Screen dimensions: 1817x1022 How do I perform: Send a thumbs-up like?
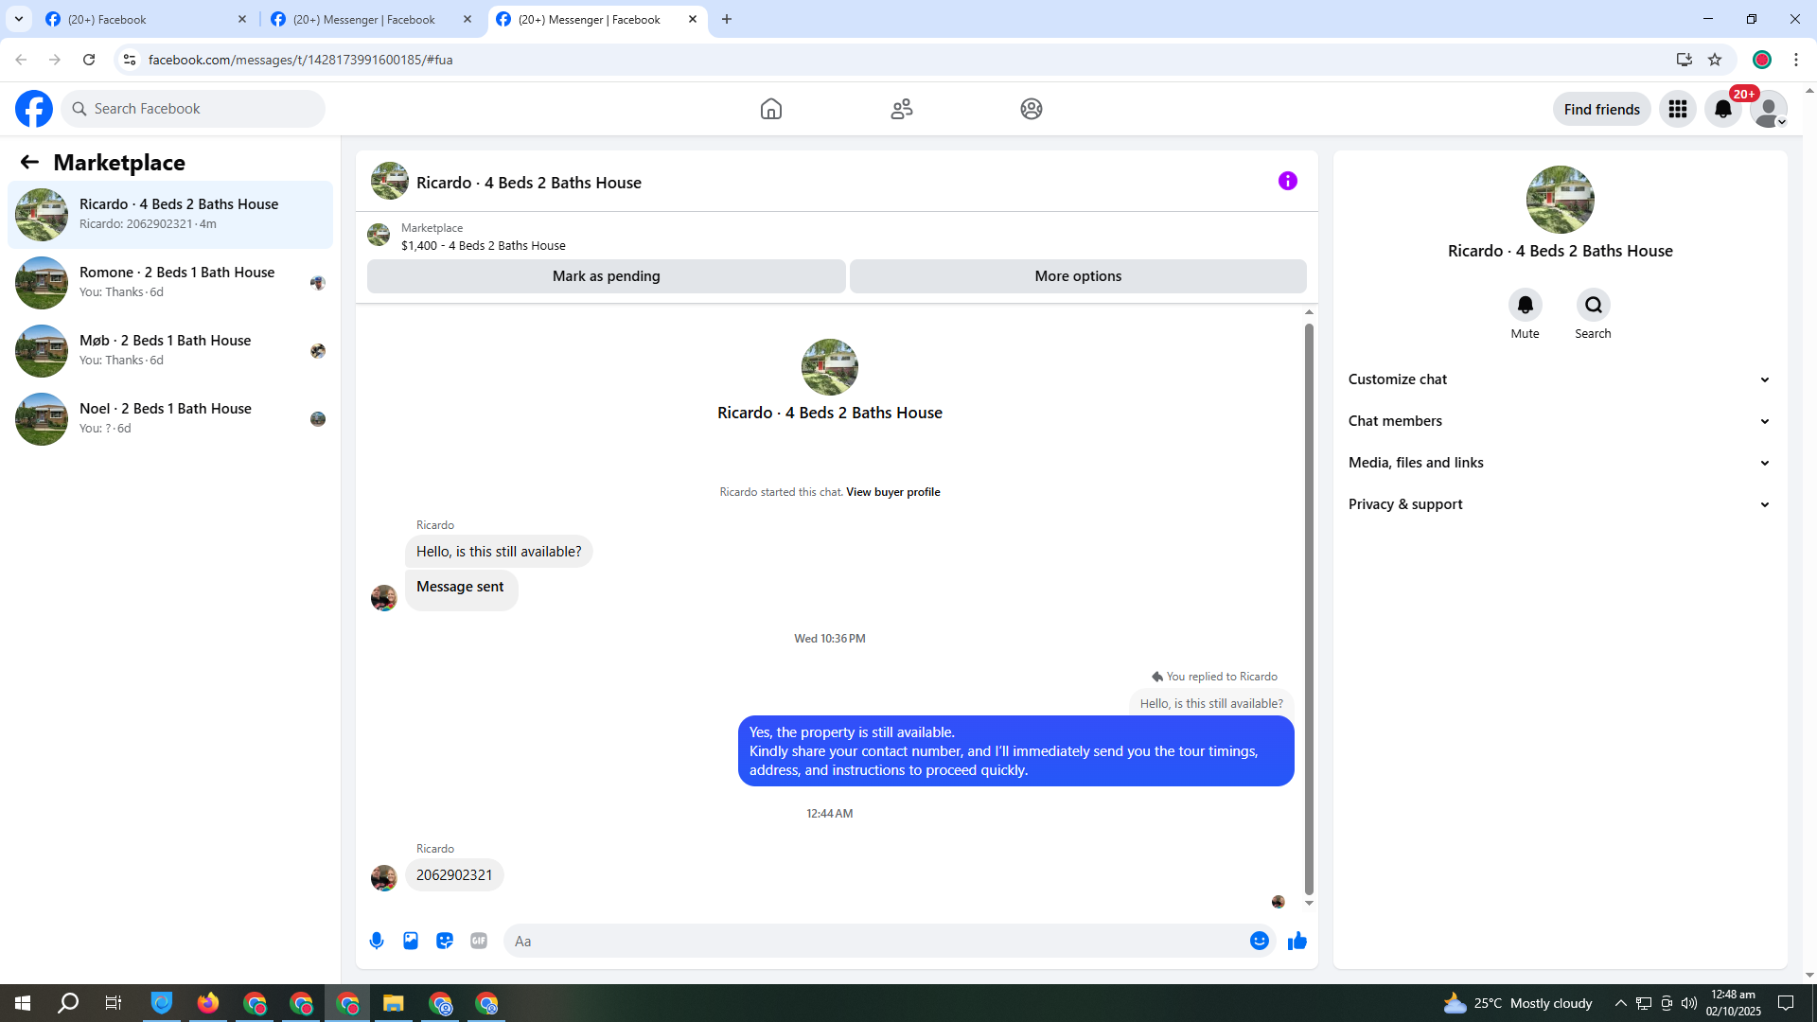[x=1297, y=941]
